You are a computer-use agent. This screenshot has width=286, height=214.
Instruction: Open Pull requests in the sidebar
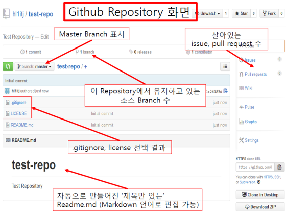click(255, 74)
